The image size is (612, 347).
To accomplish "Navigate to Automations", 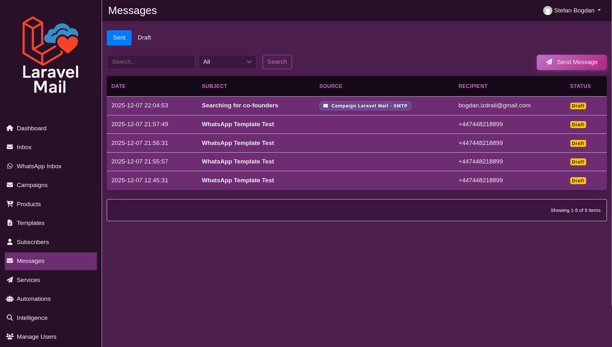I will click(x=51, y=299).
